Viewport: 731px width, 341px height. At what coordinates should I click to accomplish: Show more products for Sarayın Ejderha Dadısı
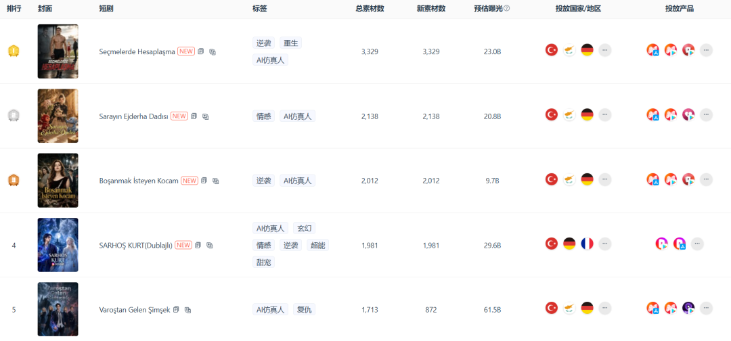706,114
